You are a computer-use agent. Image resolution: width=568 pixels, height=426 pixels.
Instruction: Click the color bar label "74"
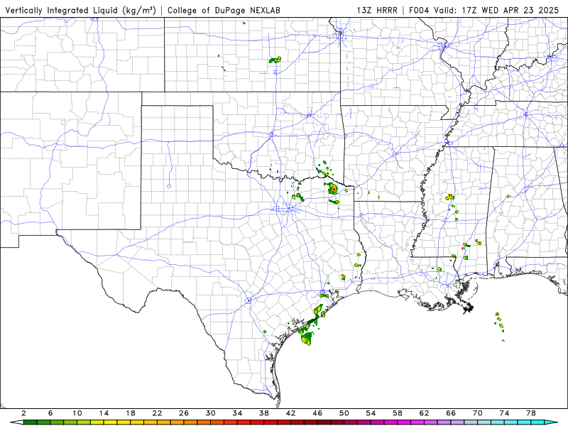(504, 413)
